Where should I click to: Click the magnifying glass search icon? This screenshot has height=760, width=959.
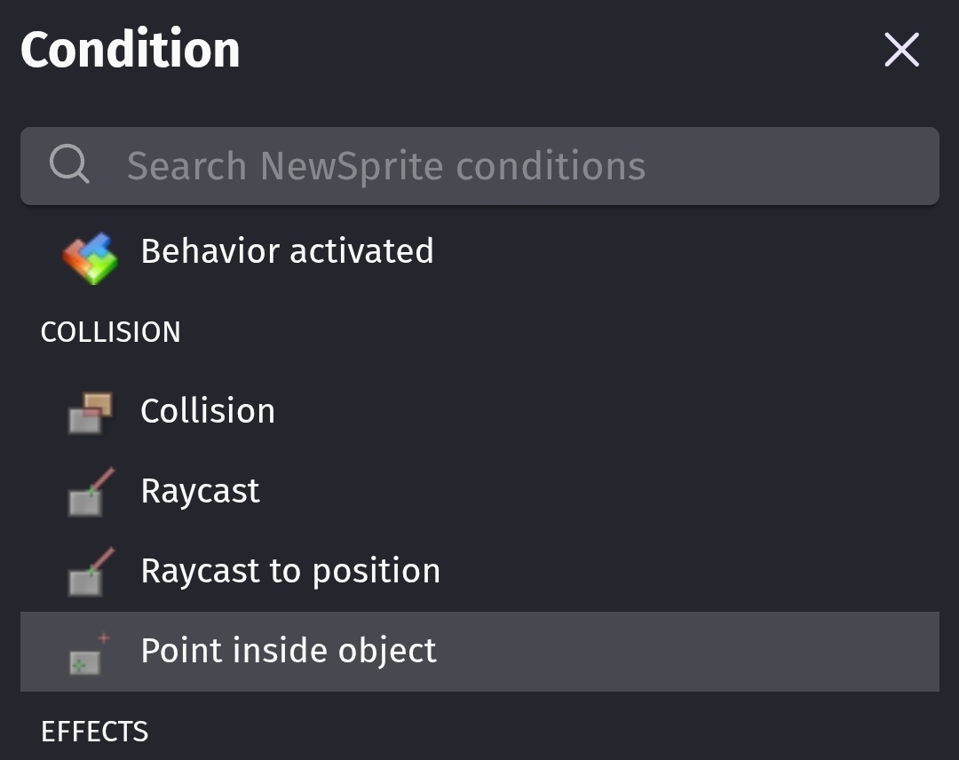tap(68, 165)
